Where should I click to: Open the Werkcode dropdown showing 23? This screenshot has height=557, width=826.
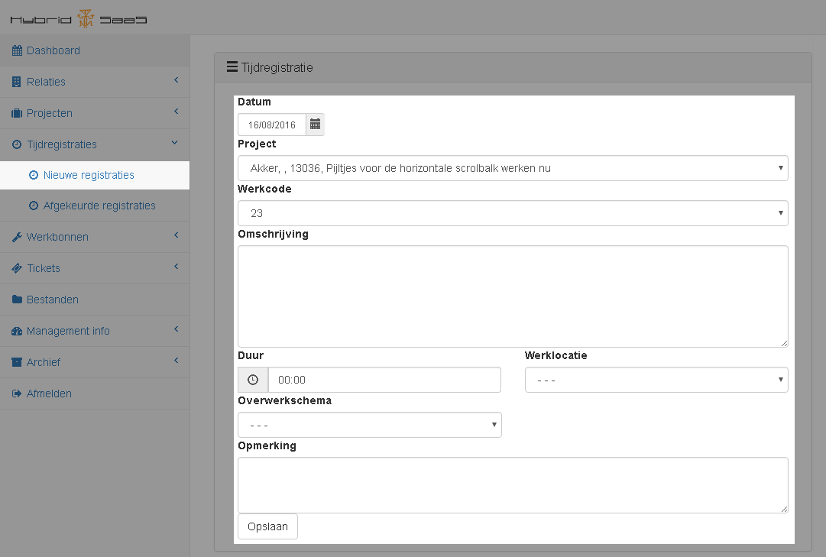(512, 213)
